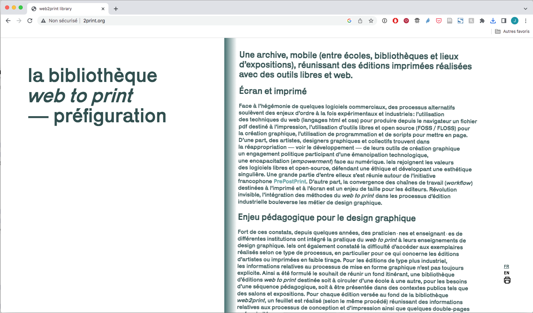Select the FR language link
533x313 pixels.
click(507, 267)
